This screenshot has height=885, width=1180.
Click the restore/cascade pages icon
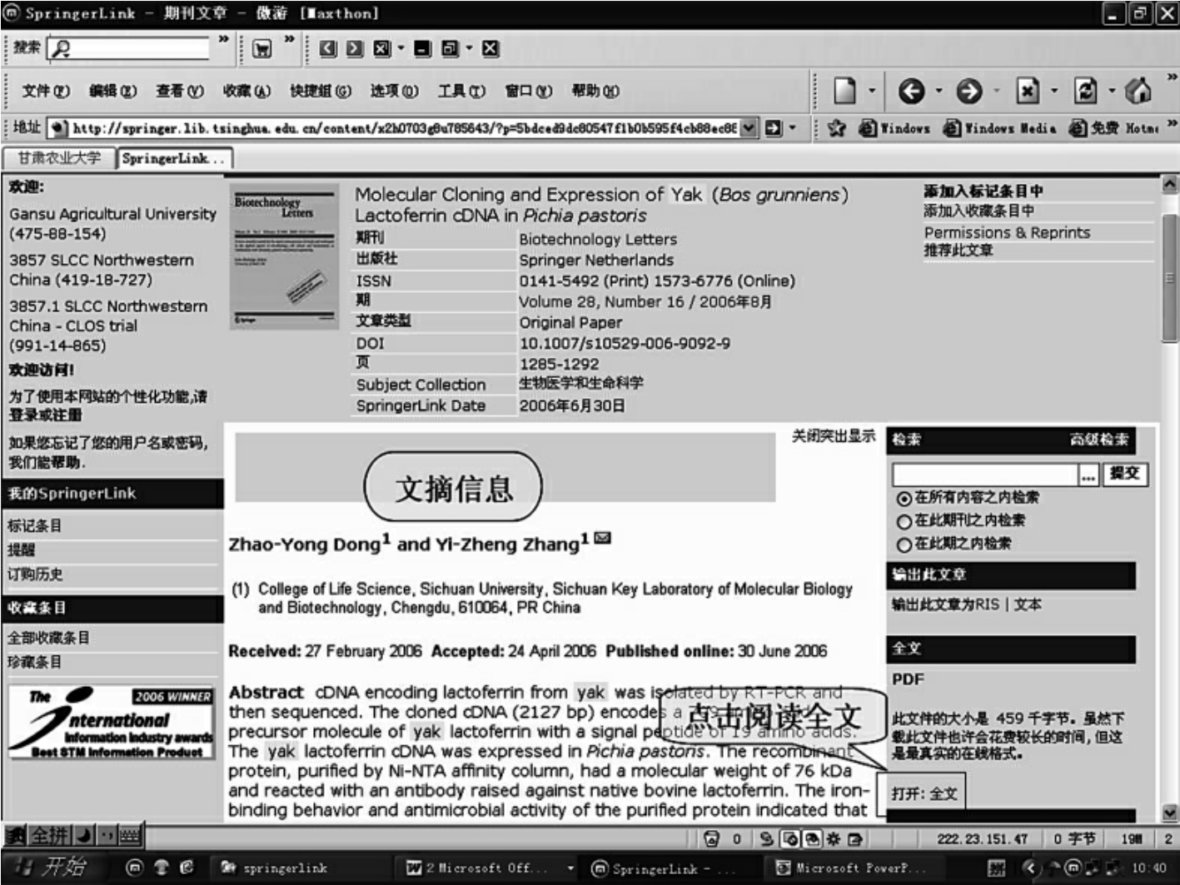pyautogui.click(x=450, y=48)
